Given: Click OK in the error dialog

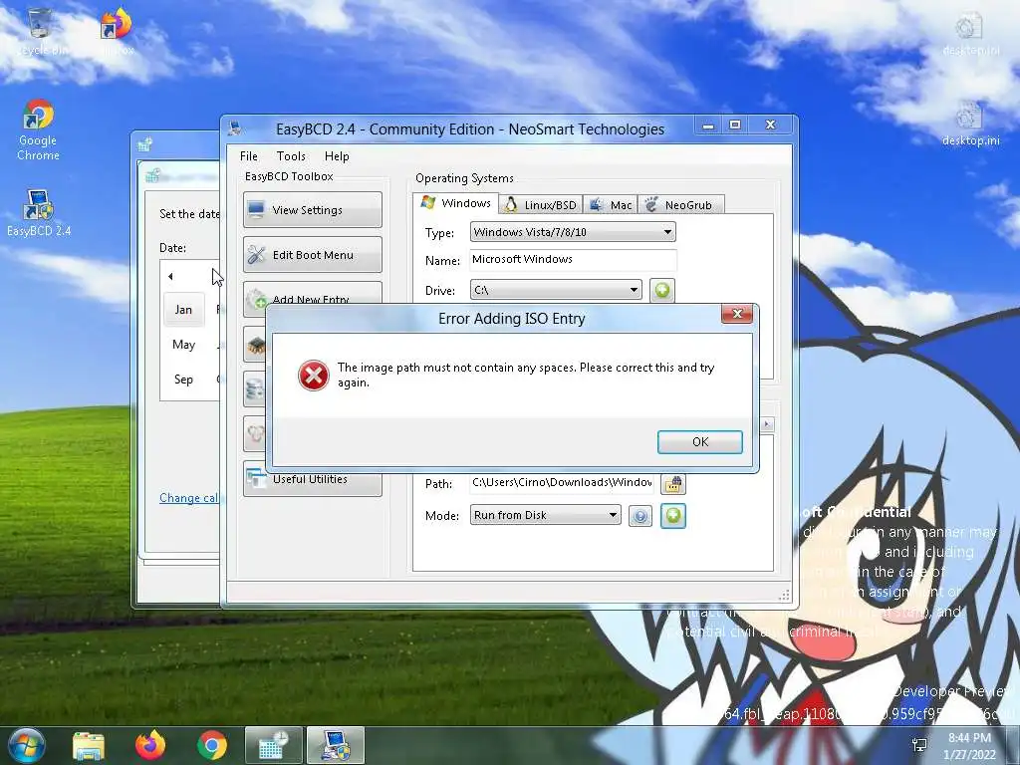Looking at the screenshot, I should [x=700, y=441].
